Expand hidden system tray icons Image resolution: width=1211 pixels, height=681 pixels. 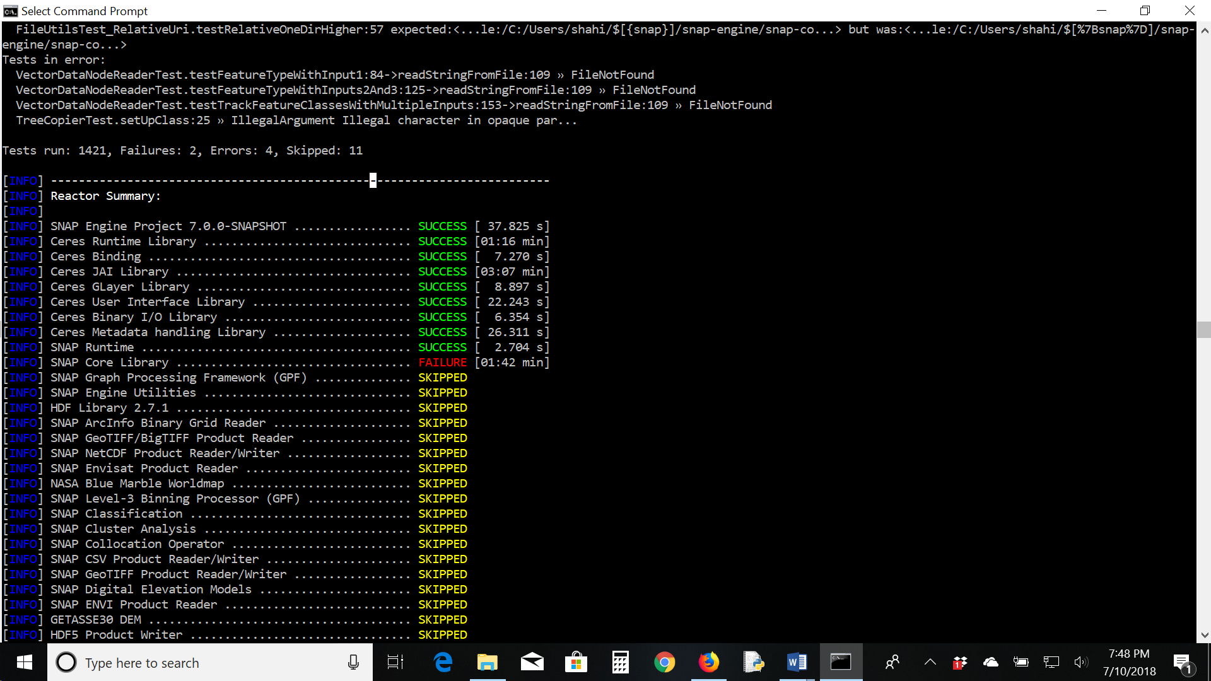[x=930, y=662]
